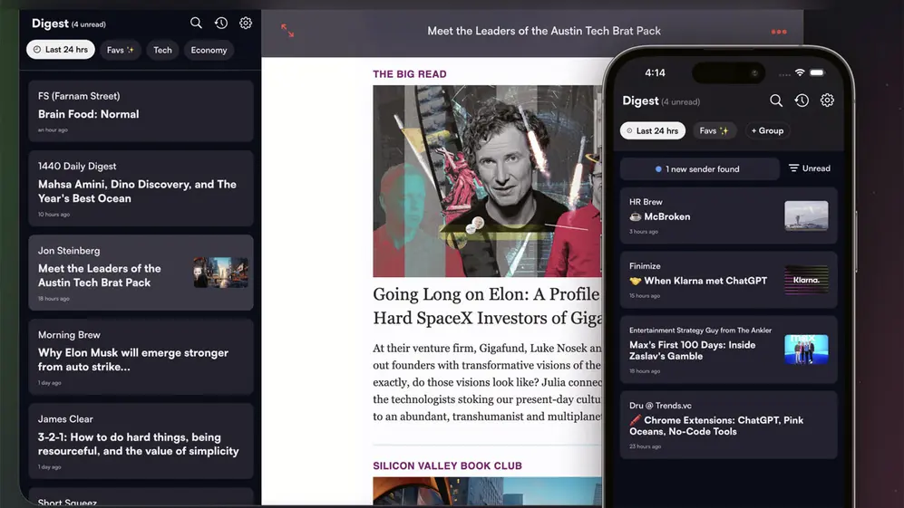Image resolution: width=904 pixels, height=508 pixels.
Task: Open settings gear in desktop Digest sidebar
Action: [x=246, y=23]
